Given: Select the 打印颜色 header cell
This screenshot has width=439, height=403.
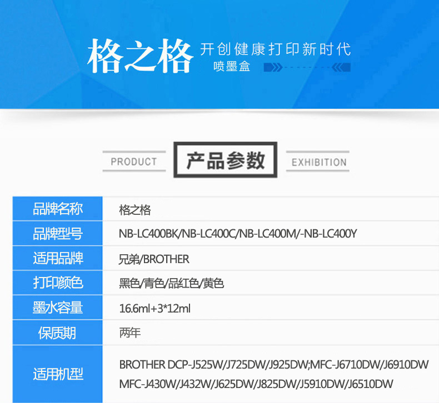Looking at the screenshot, I should 57,283.
